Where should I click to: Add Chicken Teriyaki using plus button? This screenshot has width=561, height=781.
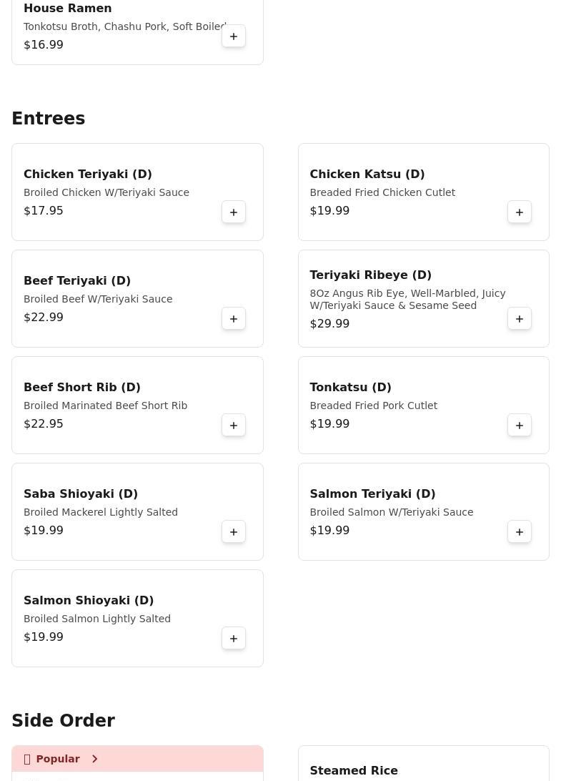234,212
